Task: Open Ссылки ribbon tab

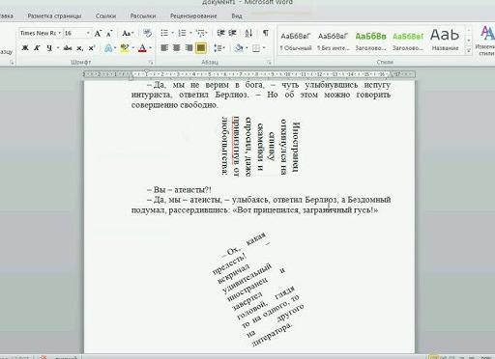Action: point(105,15)
